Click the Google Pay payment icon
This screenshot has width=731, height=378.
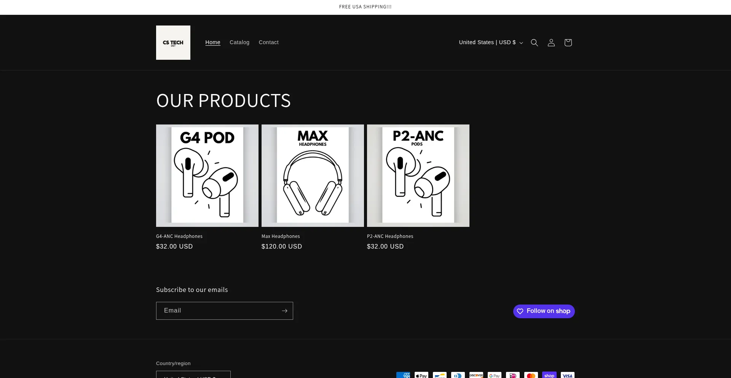495,375
